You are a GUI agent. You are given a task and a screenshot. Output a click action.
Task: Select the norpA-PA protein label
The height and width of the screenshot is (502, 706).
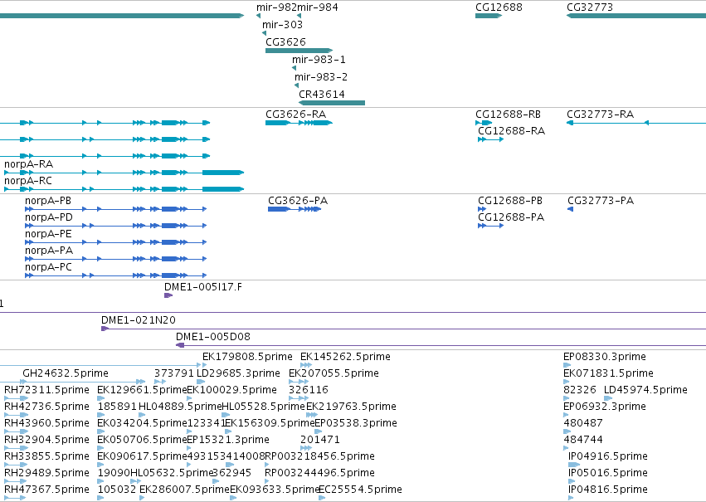tap(49, 251)
